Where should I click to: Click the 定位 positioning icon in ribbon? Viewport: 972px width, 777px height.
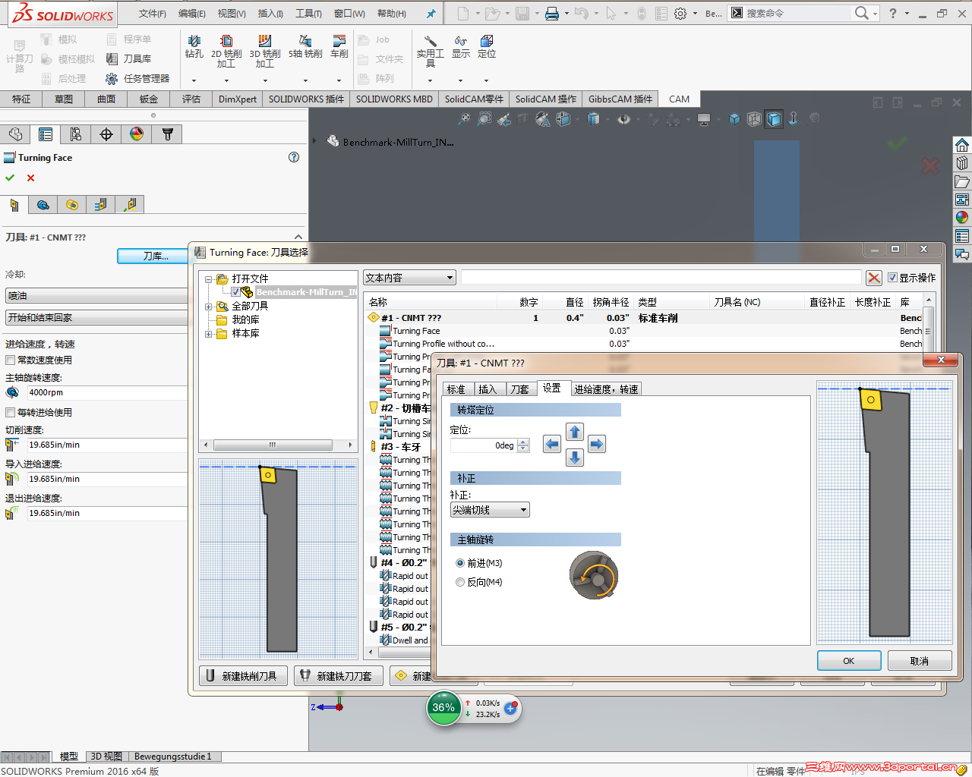coord(487,47)
